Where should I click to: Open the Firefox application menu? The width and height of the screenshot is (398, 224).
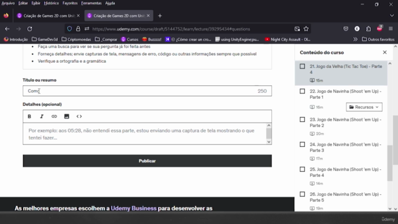tap(391, 29)
